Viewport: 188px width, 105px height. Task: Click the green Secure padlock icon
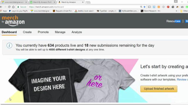18,7
